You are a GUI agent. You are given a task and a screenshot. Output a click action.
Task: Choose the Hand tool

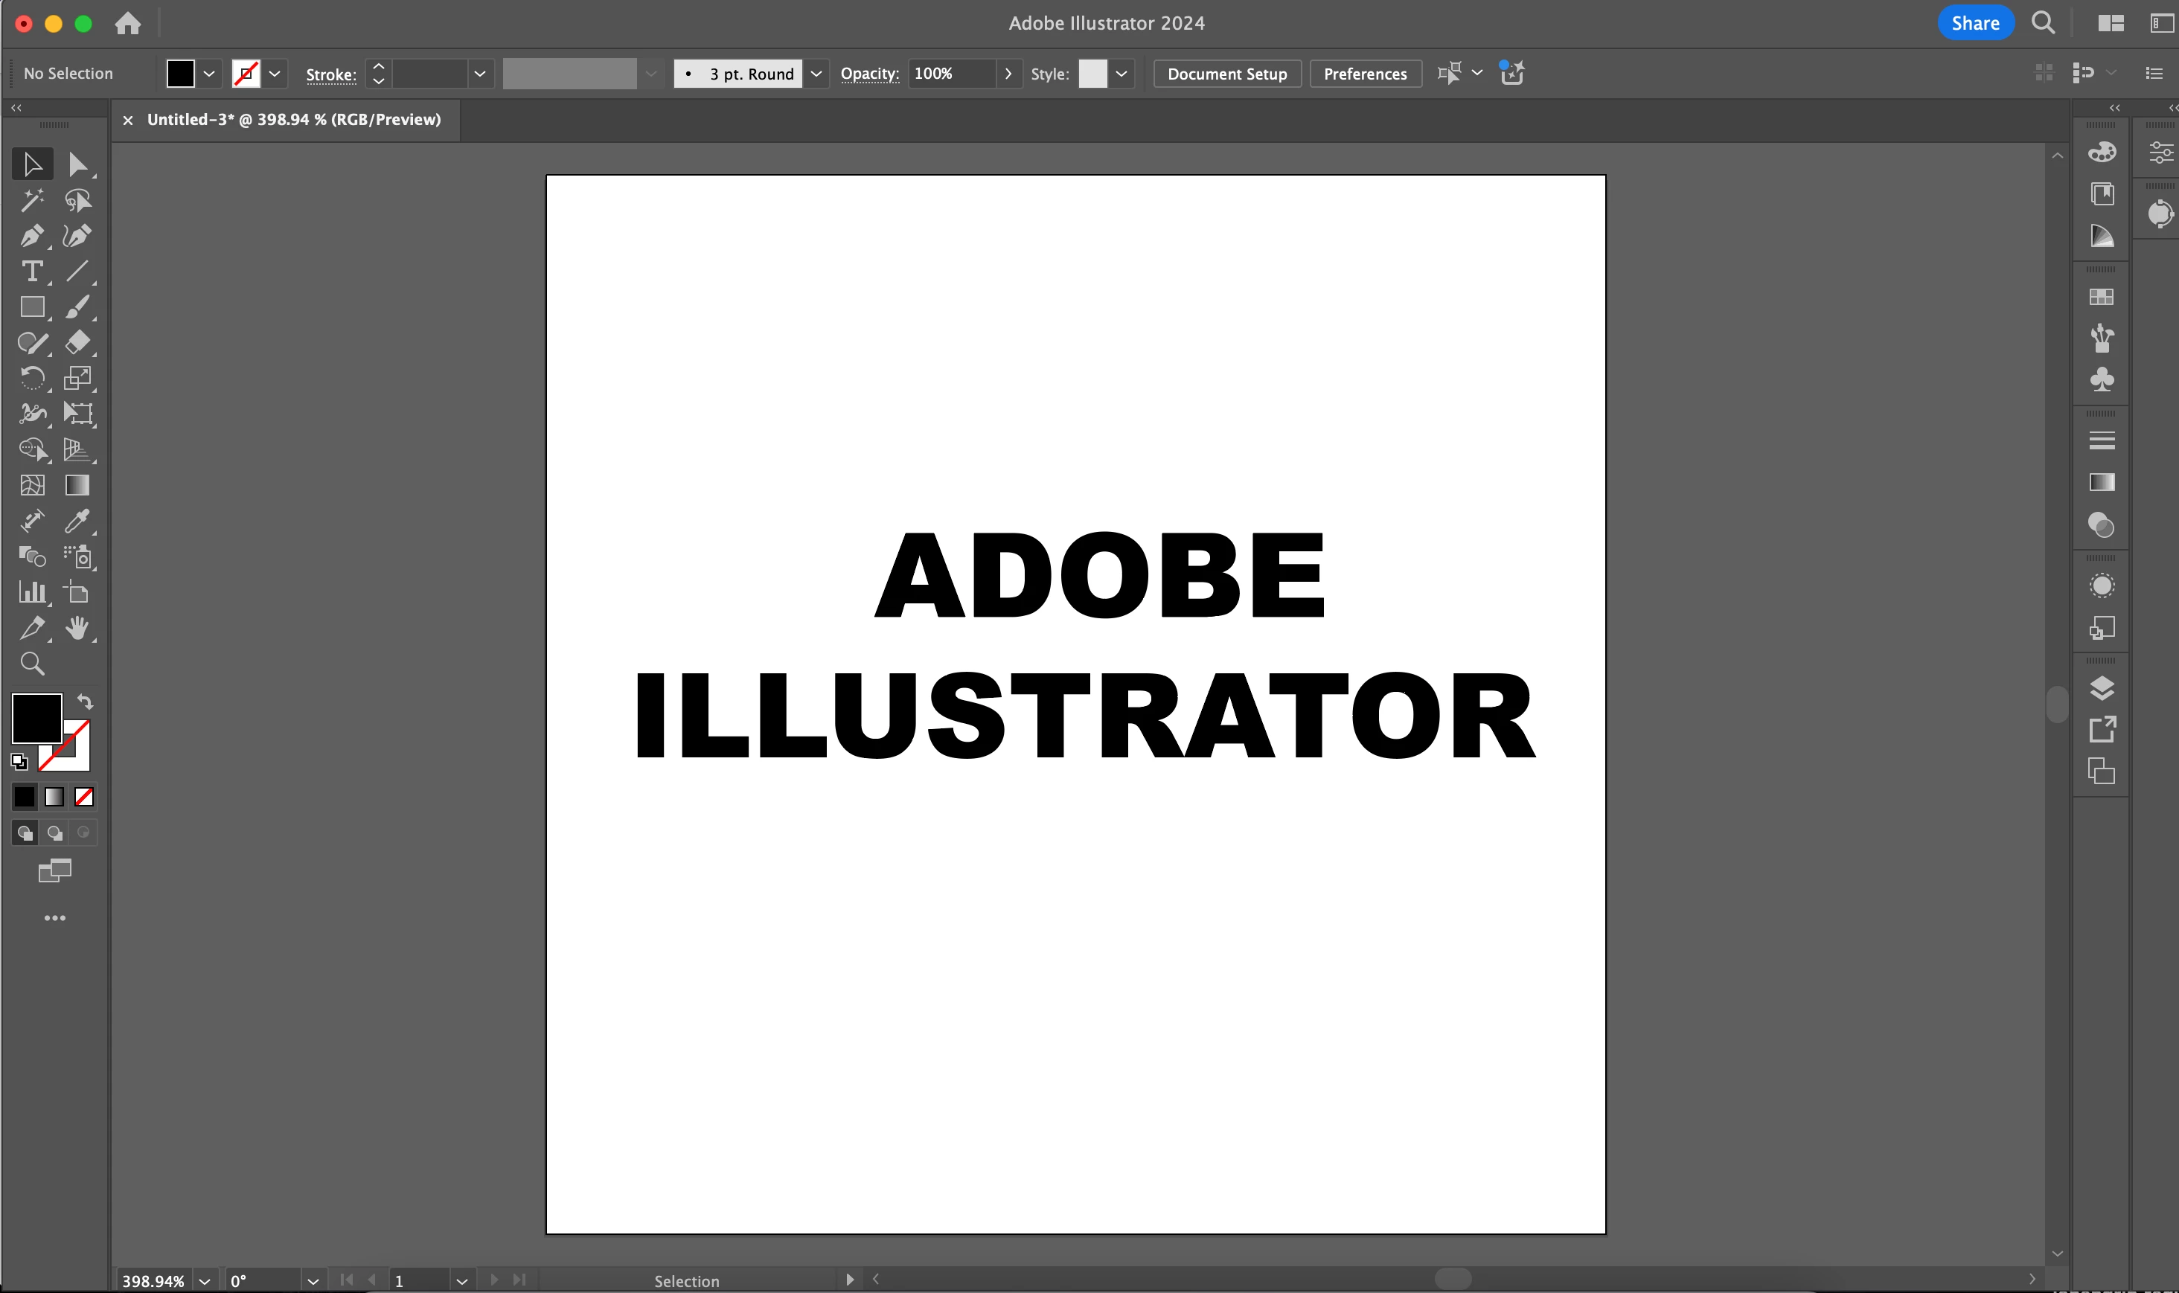(77, 628)
